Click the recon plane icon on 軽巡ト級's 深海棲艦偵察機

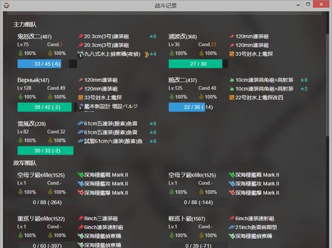coord(232,236)
